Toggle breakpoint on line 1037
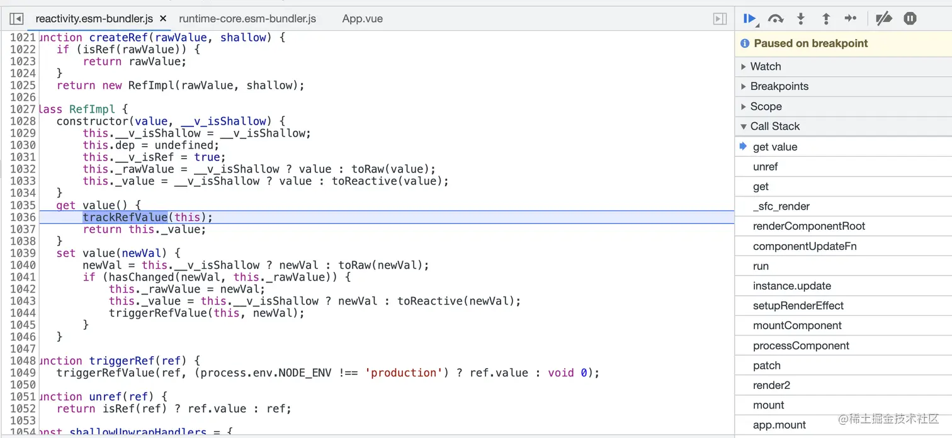The image size is (952, 438). pos(23,229)
